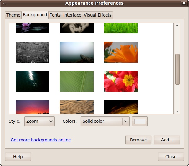Choose the orange flower wallpaper
The image size is (189, 166).
[x=121, y=52]
